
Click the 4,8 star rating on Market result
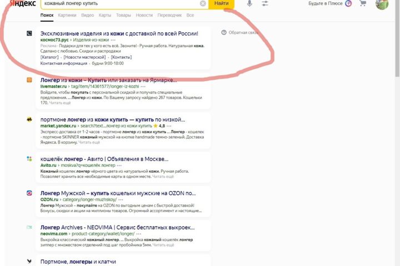click(159, 126)
